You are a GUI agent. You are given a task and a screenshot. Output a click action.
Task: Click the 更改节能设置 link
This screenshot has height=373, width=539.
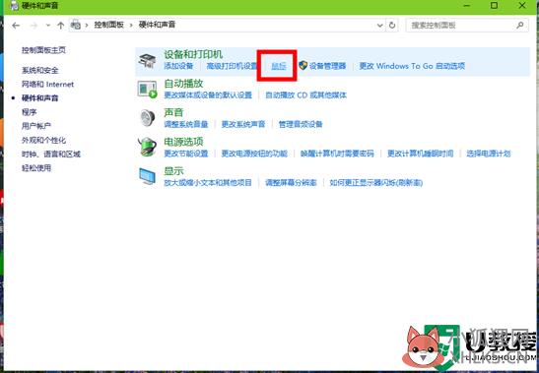(186, 154)
